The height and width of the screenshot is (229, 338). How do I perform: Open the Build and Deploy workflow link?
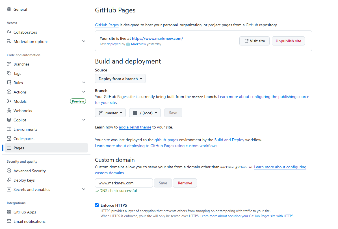click(x=229, y=140)
